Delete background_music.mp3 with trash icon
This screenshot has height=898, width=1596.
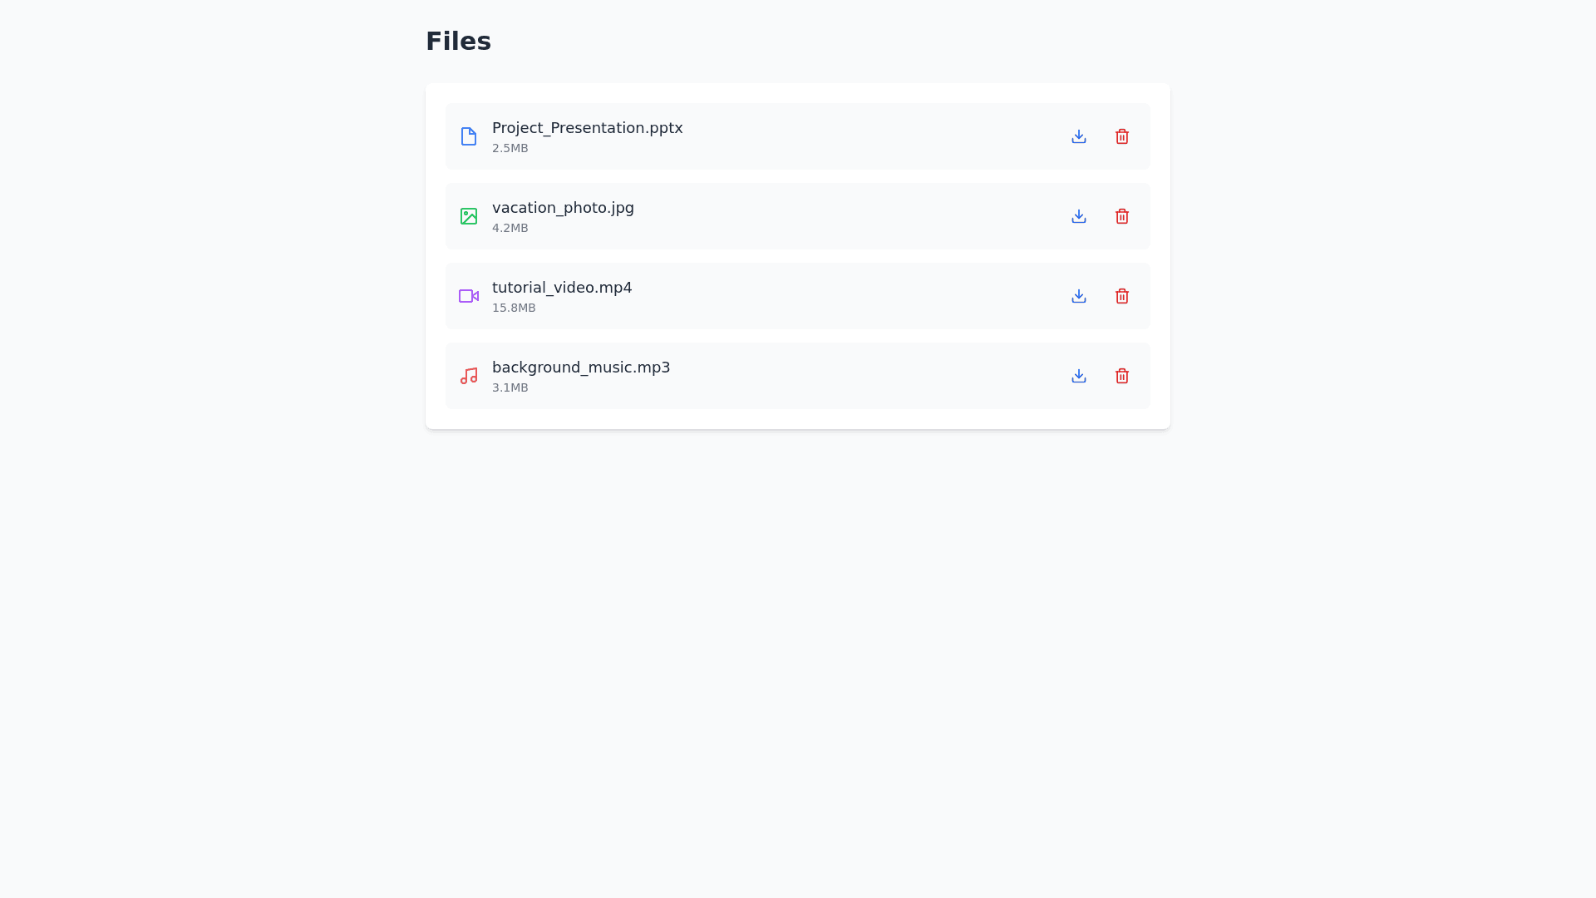click(x=1121, y=376)
